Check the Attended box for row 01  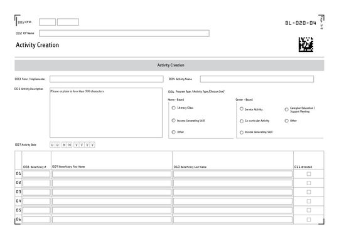[x=309, y=174]
